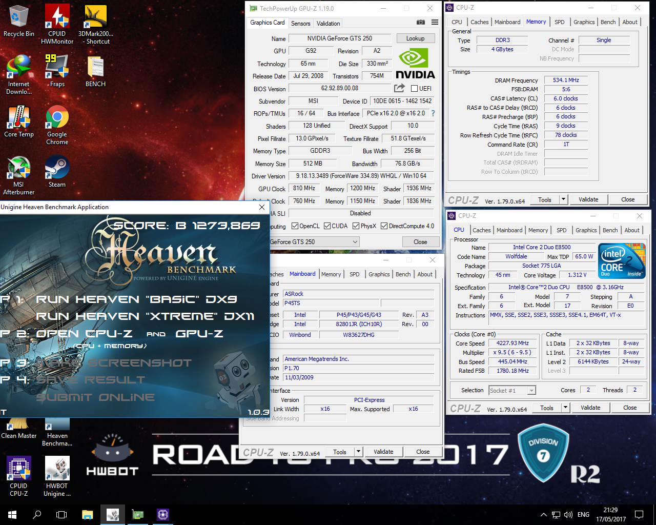This screenshot has height=525, width=656.
Task: Toggle the PhysX checkbox
Action: 355,226
